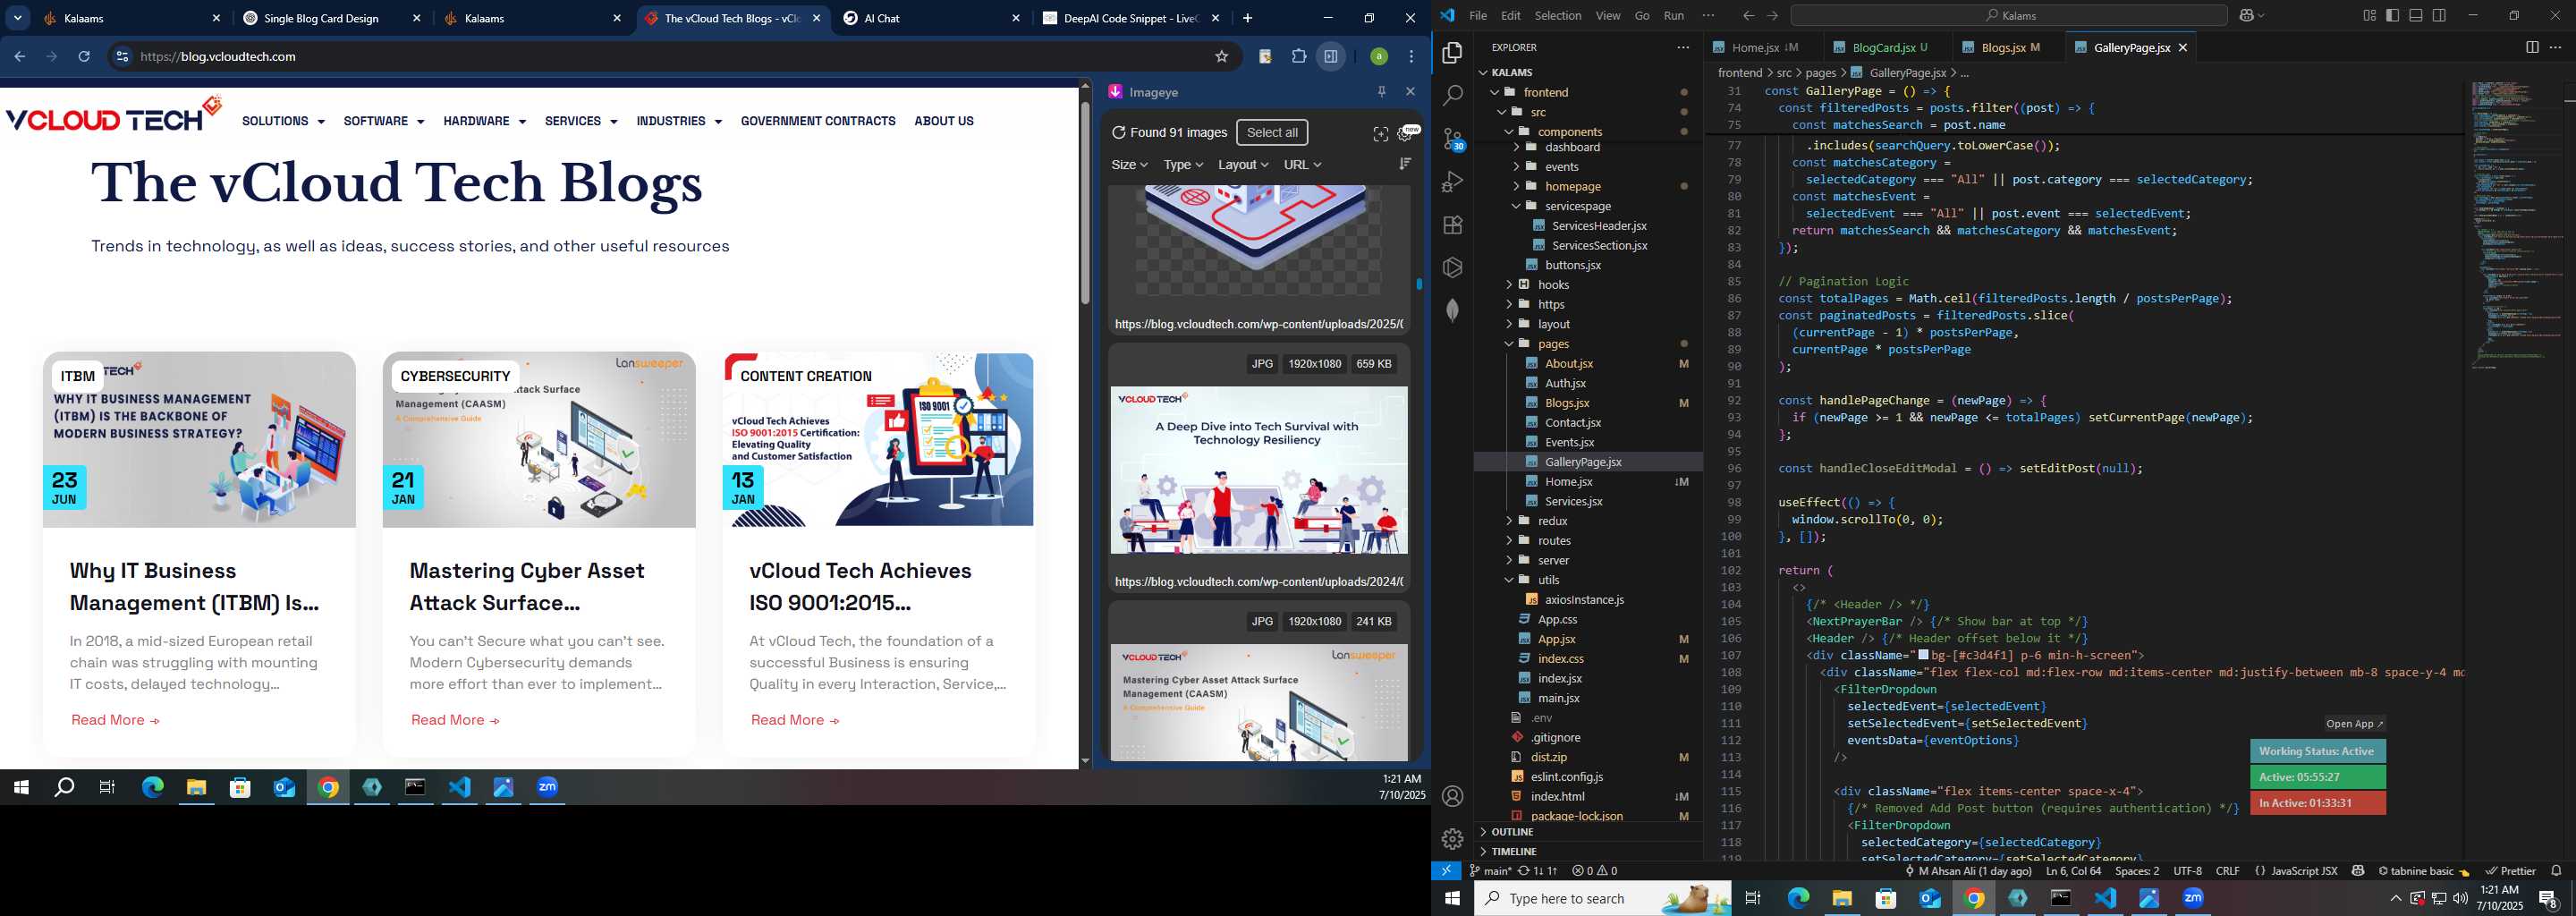Toggle the VS Code bottom panel
The image size is (2576, 916).
(x=2416, y=15)
